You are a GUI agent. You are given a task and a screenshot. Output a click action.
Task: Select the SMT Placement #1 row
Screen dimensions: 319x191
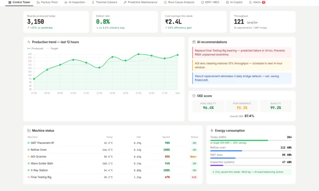[x=113, y=143]
